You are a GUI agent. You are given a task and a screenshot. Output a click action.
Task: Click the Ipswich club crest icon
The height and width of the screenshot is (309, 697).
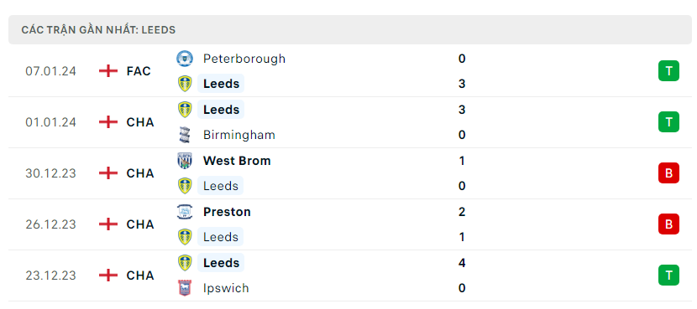click(185, 288)
